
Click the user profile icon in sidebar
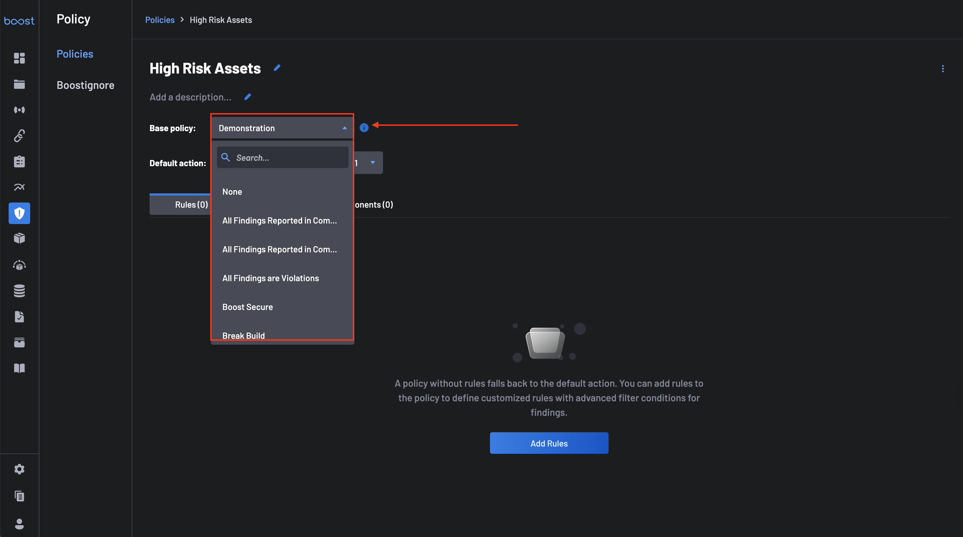[x=19, y=524]
